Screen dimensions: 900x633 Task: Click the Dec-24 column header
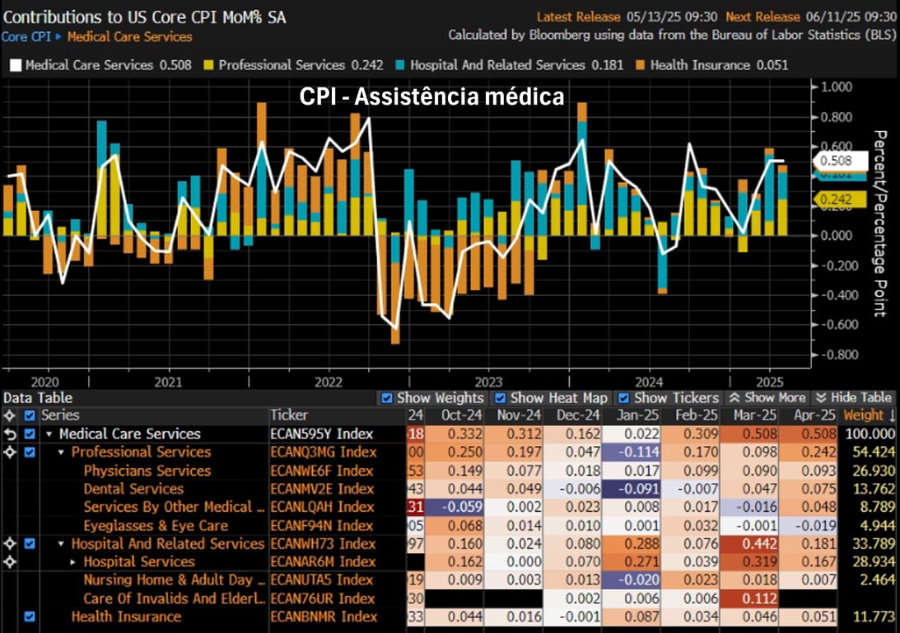tap(578, 415)
